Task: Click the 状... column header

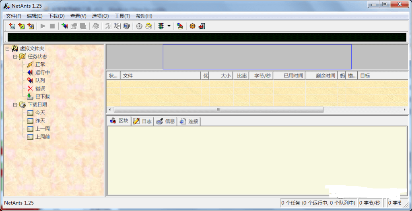Action: coord(113,76)
